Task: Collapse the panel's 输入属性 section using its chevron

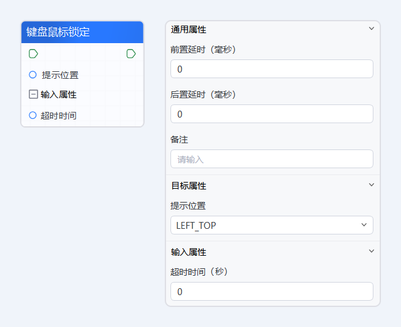Action: [371, 251]
